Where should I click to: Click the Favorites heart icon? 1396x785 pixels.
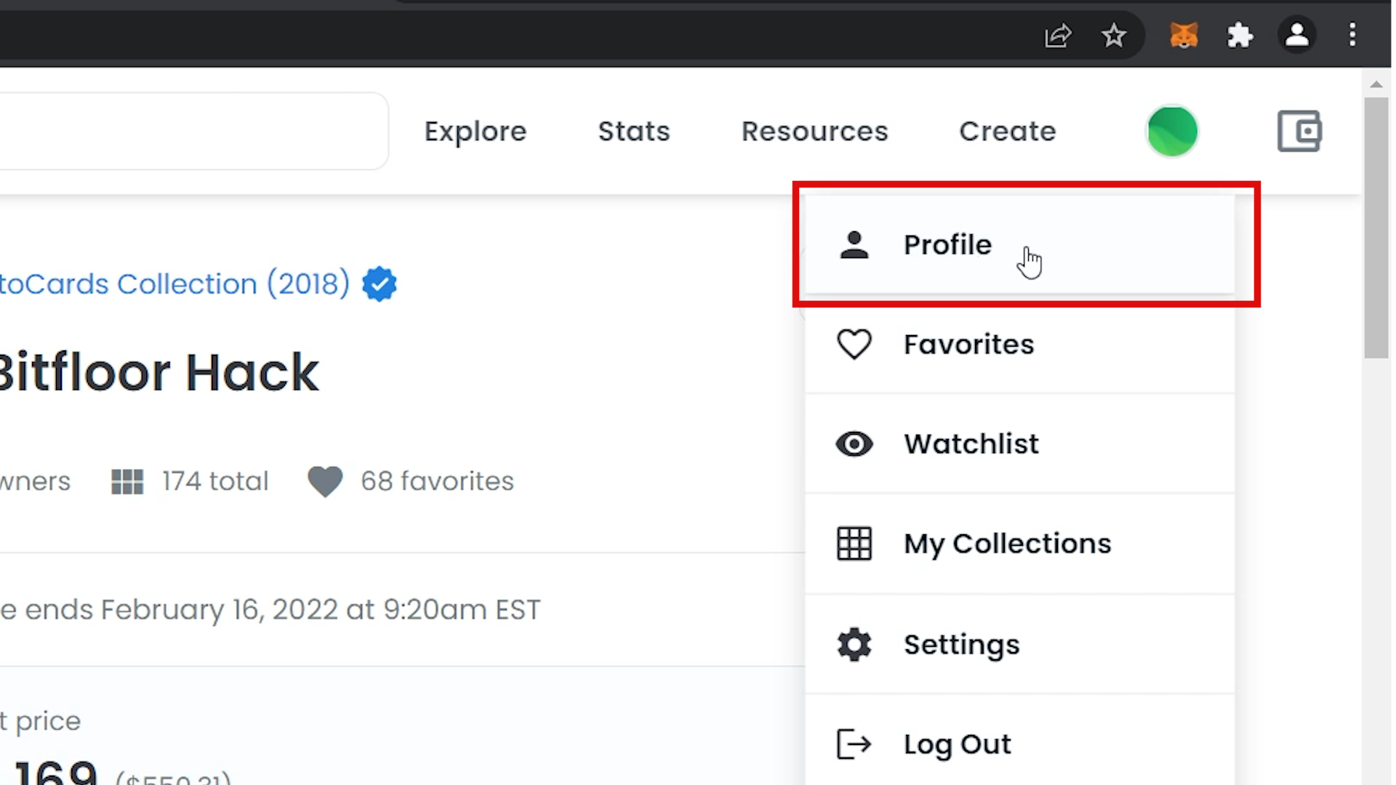click(854, 344)
